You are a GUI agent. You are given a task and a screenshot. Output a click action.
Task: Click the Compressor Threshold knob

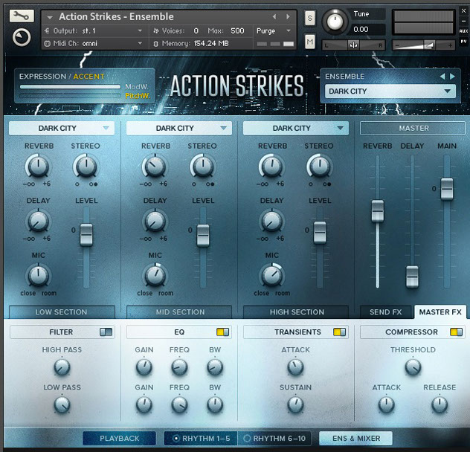click(413, 367)
